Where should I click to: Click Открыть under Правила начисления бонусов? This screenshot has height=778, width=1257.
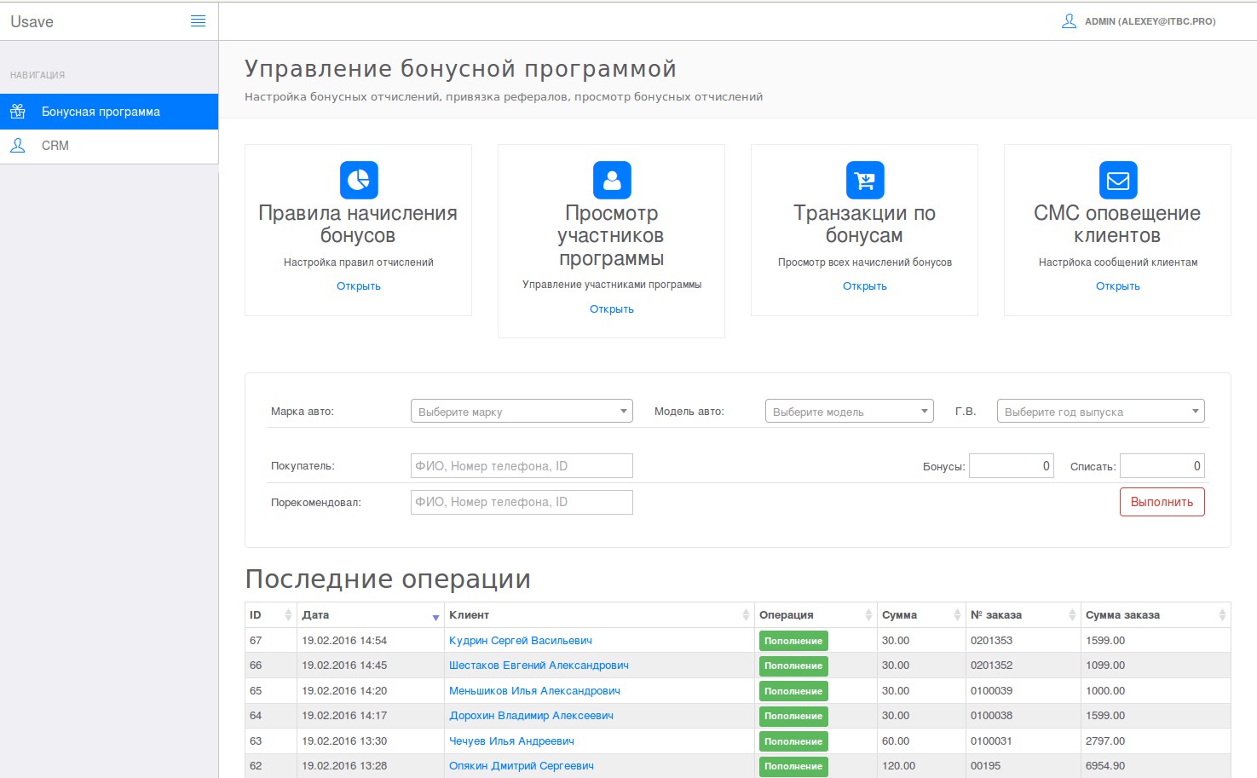[359, 286]
